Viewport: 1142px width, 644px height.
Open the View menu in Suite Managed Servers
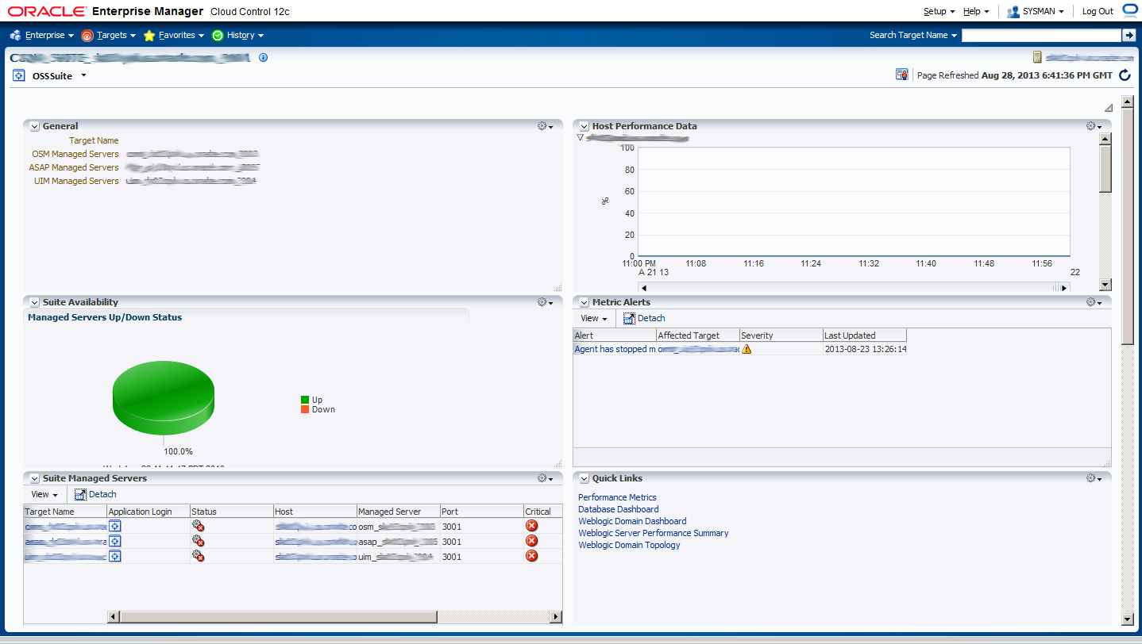click(x=44, y=494)
